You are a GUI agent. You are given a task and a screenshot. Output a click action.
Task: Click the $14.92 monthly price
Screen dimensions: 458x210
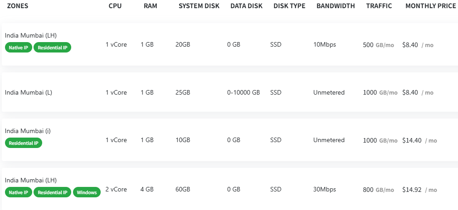click(x=412, y=190)
